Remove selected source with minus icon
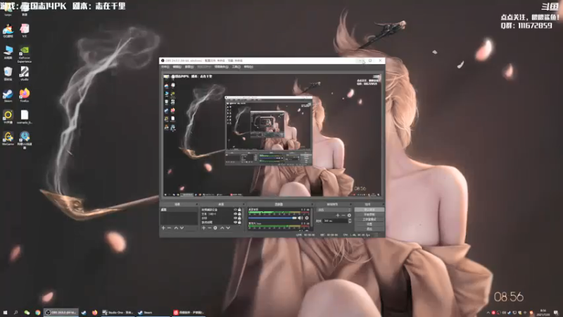This screenshot has height=317, width=563. click(209, 228)
